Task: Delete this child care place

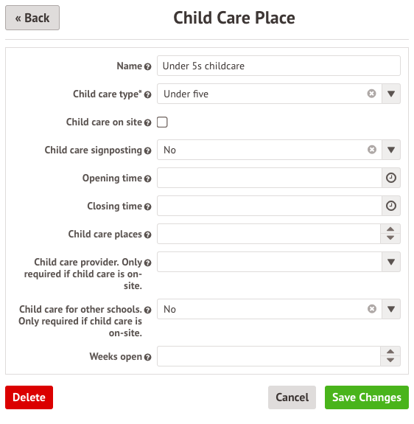Action: [x=29, y=397]
